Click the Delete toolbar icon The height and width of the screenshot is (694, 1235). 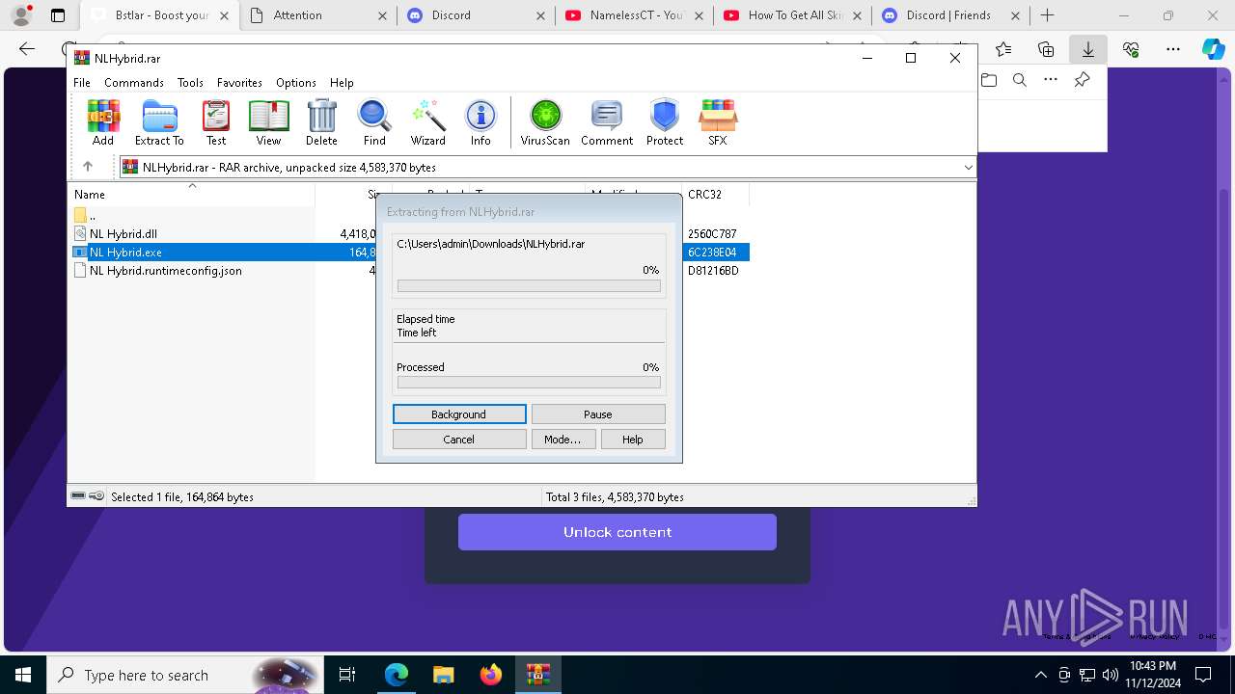pos(321,123)
